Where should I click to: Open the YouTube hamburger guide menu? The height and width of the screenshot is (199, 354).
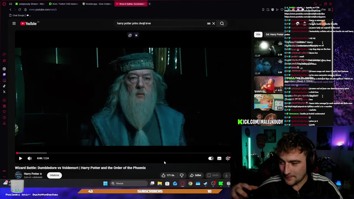point(14,23)
